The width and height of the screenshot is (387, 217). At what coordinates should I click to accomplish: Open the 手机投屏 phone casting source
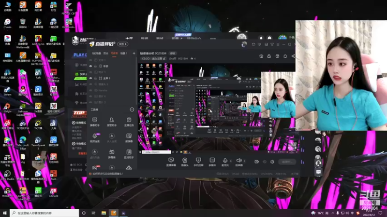[198, 162]
